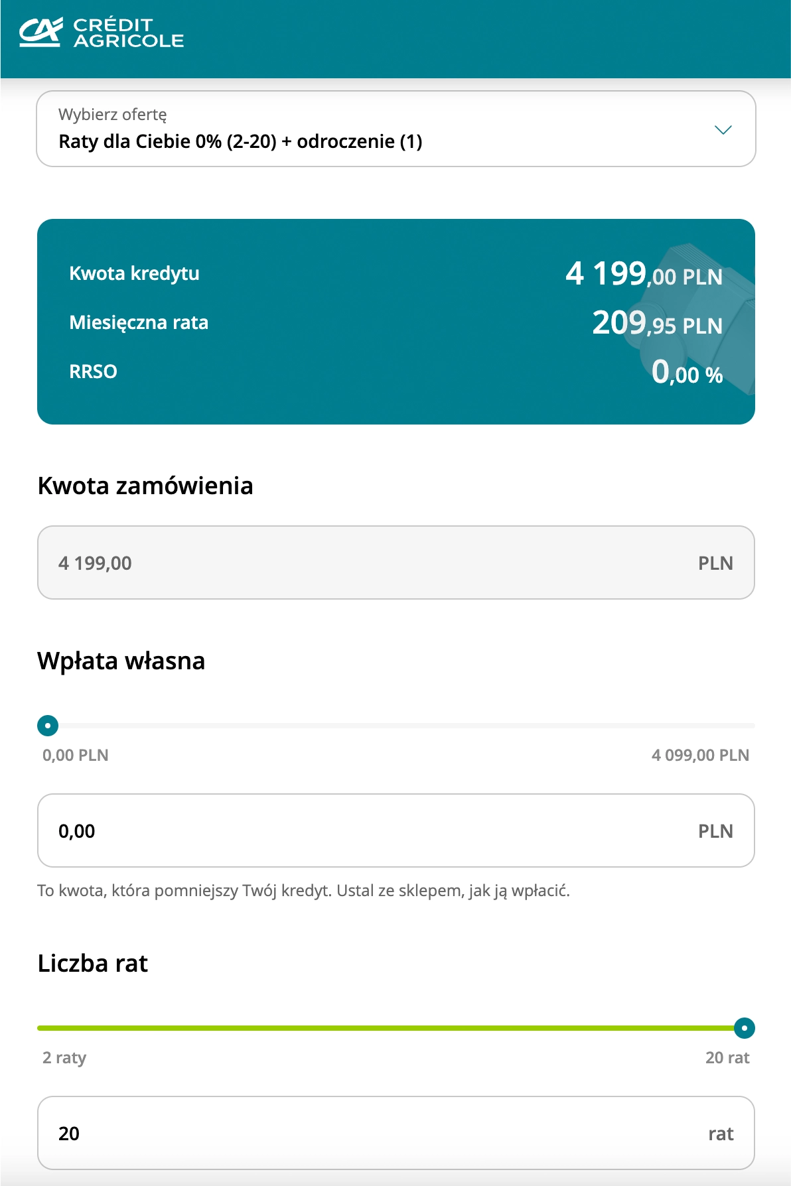Click the Crédit Agricole logo

coord(100,31)
